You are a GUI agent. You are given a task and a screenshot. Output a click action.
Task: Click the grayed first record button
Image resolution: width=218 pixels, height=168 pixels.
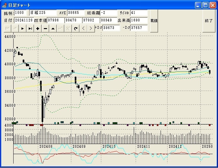[7, 28]
